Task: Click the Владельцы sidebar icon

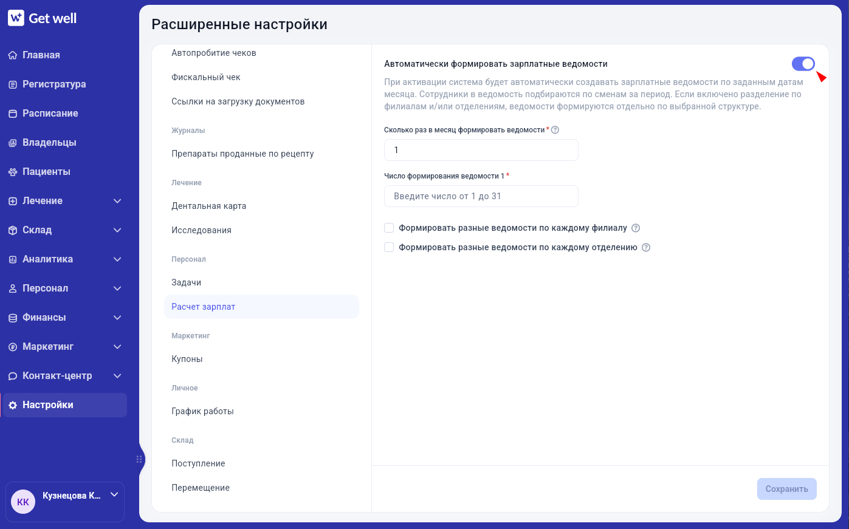Action: (x=13, y=143)
